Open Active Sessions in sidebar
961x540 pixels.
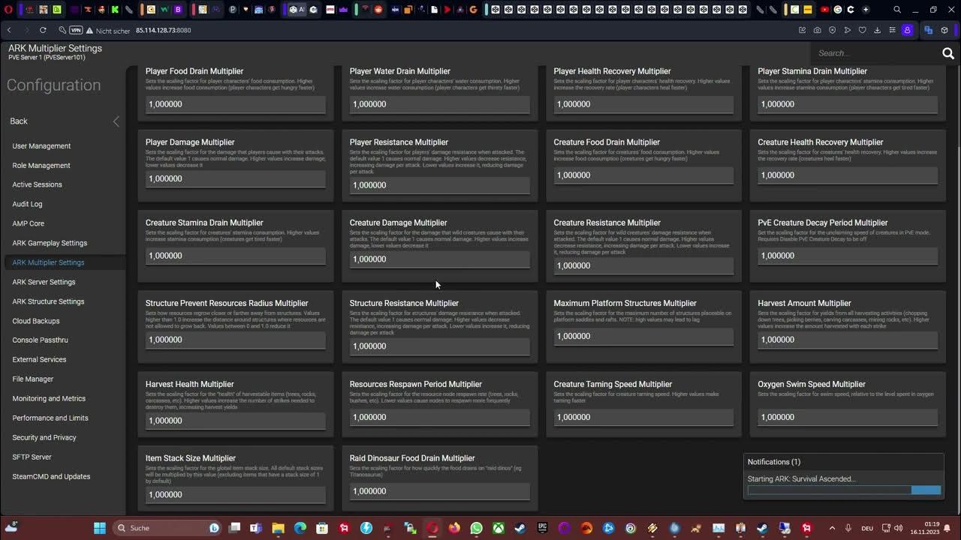pyautogui.click(x=37, y=184)
